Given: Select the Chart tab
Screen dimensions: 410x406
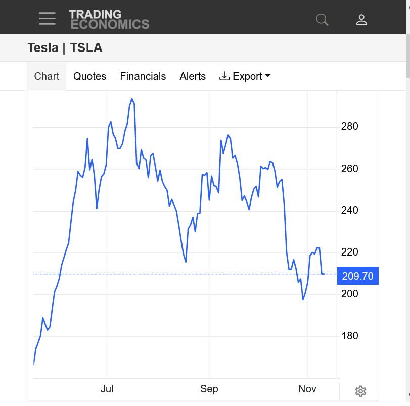Looking at the screenshot, I should [47, 76].
